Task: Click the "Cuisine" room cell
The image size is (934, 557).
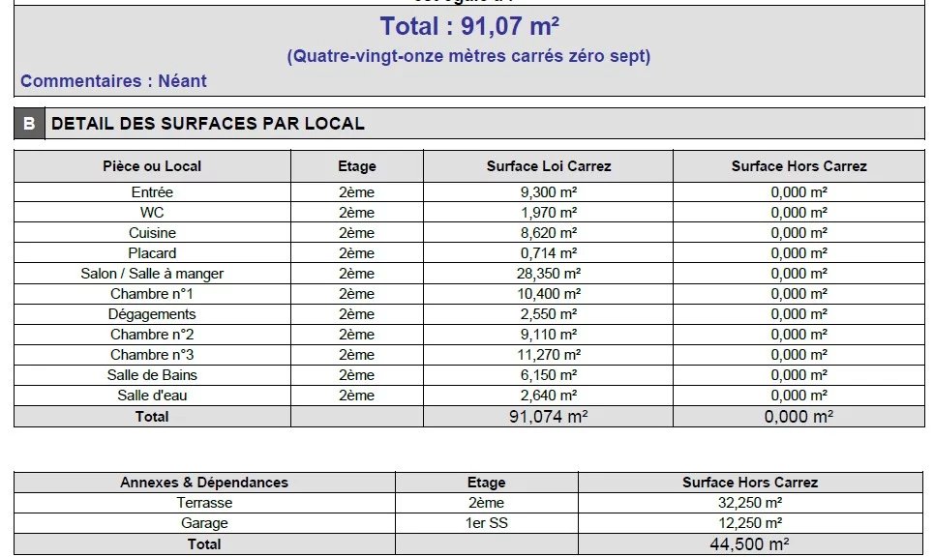Action: (x=152, y=233)
